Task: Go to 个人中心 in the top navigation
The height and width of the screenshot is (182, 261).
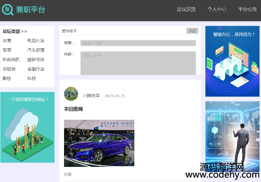Action: click(x=217, y=9)
